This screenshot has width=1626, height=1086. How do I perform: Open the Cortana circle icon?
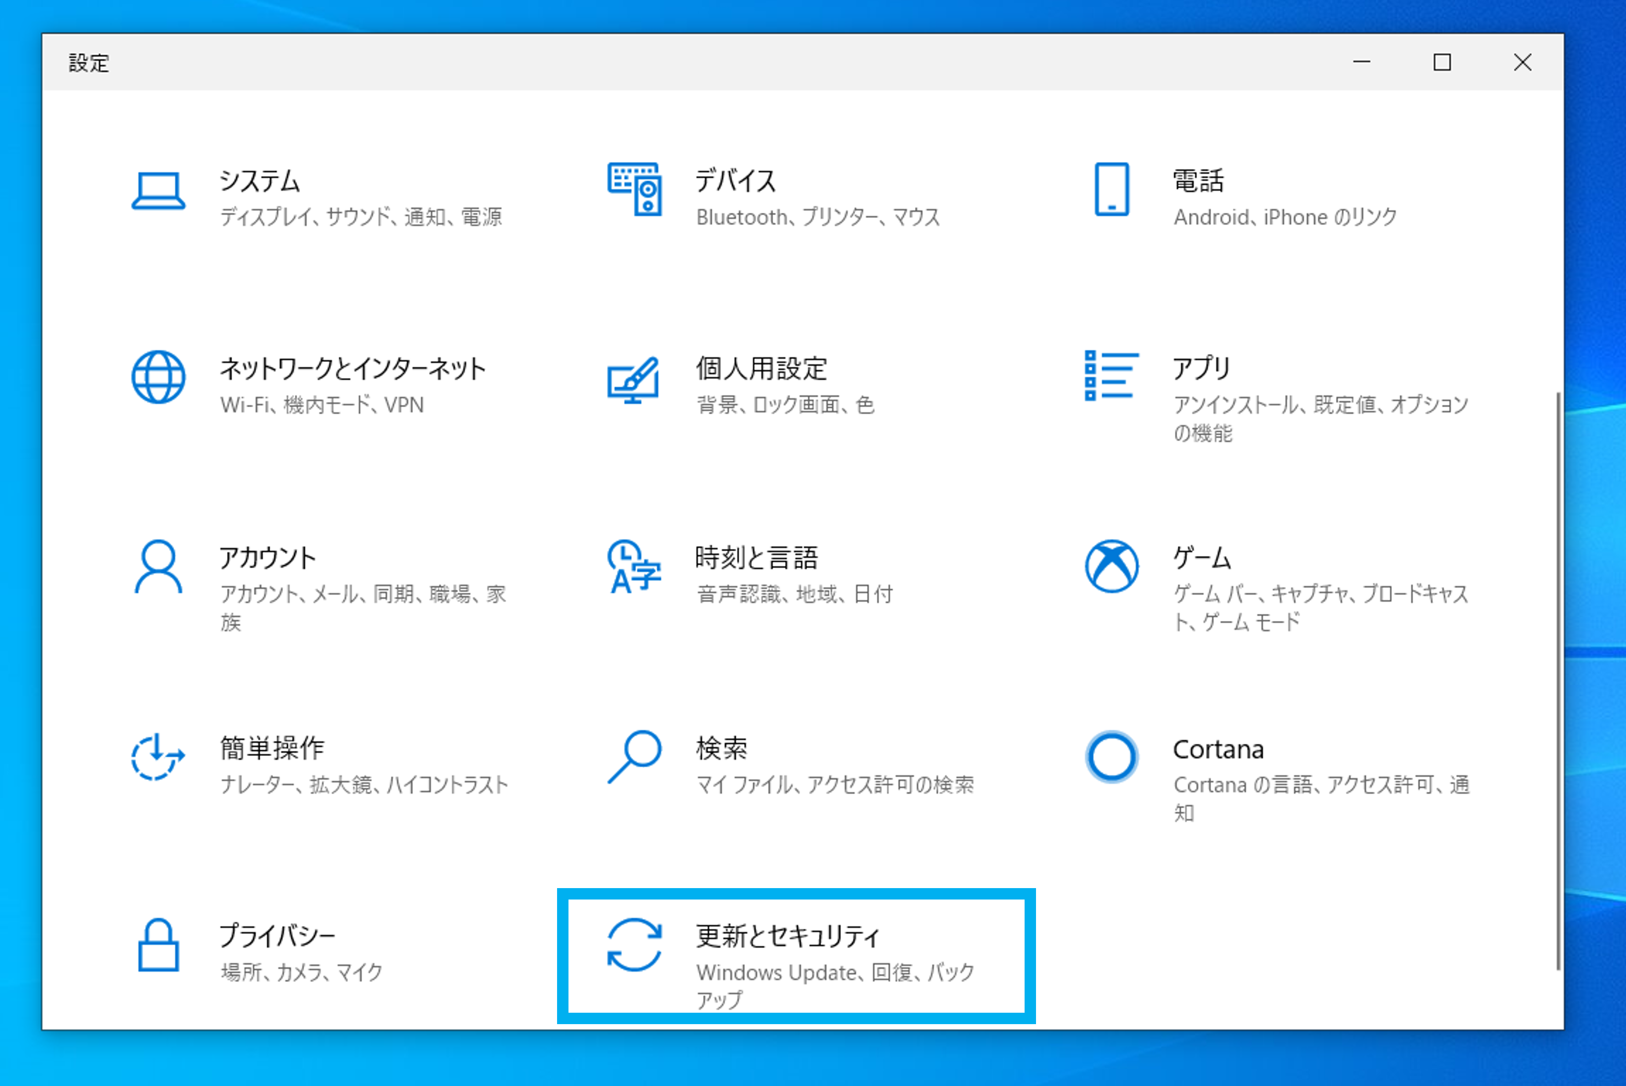(x=1111, y=757)
